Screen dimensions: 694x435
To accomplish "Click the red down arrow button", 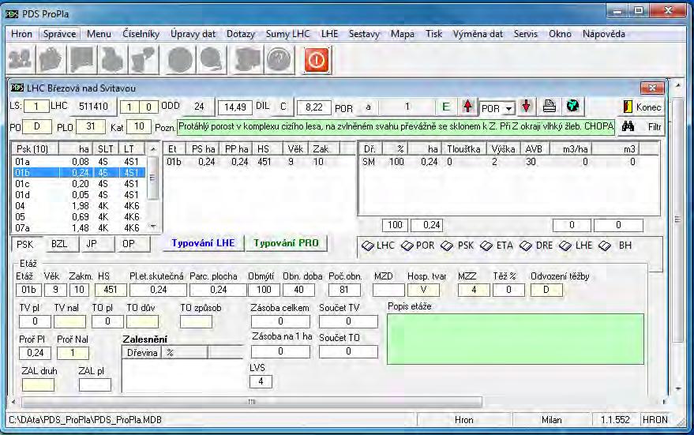I will click(x=526, y=107).
